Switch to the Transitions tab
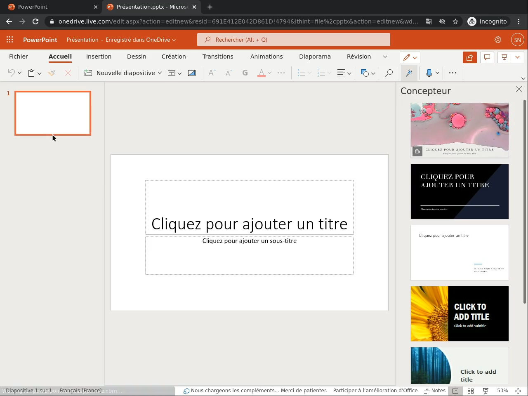This screenshot has height=396, width=528. point(218,57)
